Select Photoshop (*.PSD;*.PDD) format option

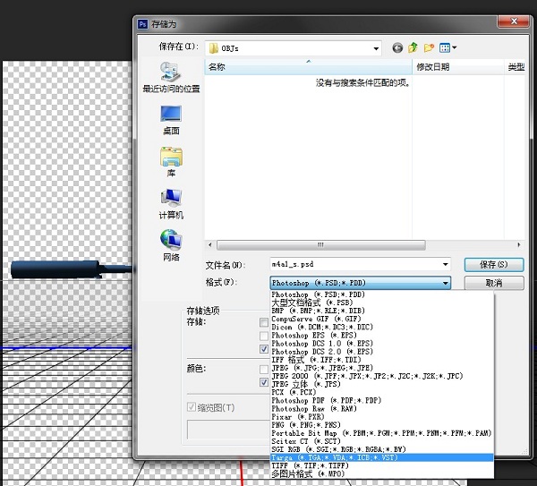[382, 294]
